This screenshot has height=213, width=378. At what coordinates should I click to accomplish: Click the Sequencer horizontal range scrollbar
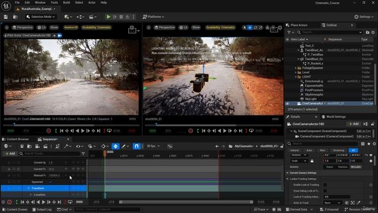(186, 202)
